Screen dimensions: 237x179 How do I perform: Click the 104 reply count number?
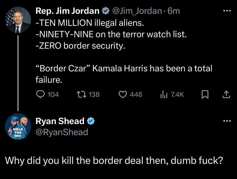pyautogui.click(x=53, y=94)
